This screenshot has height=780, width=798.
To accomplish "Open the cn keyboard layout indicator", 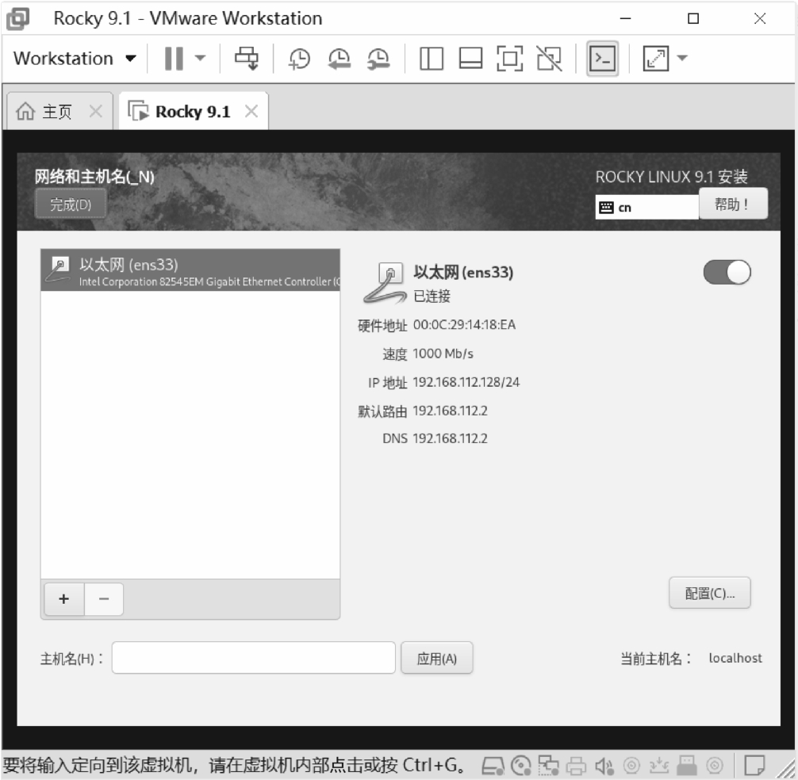I will pos(646,208).
